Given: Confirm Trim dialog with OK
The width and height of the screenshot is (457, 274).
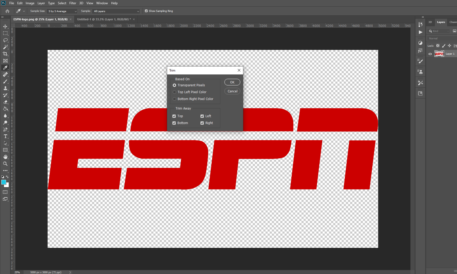Looking at the screenshot, I should click(x=232, y=82).
